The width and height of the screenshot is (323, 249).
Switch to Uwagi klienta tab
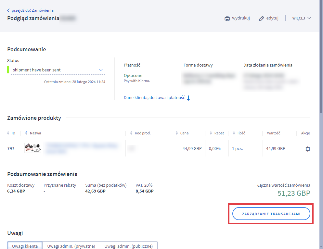click(25, 246)
